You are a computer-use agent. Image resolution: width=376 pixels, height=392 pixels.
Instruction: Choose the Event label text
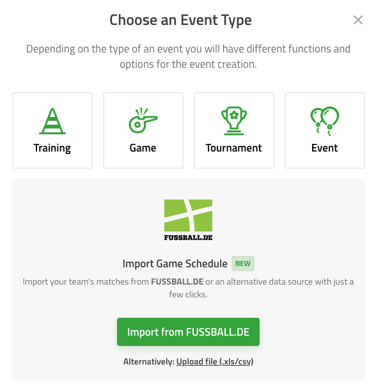324,148
